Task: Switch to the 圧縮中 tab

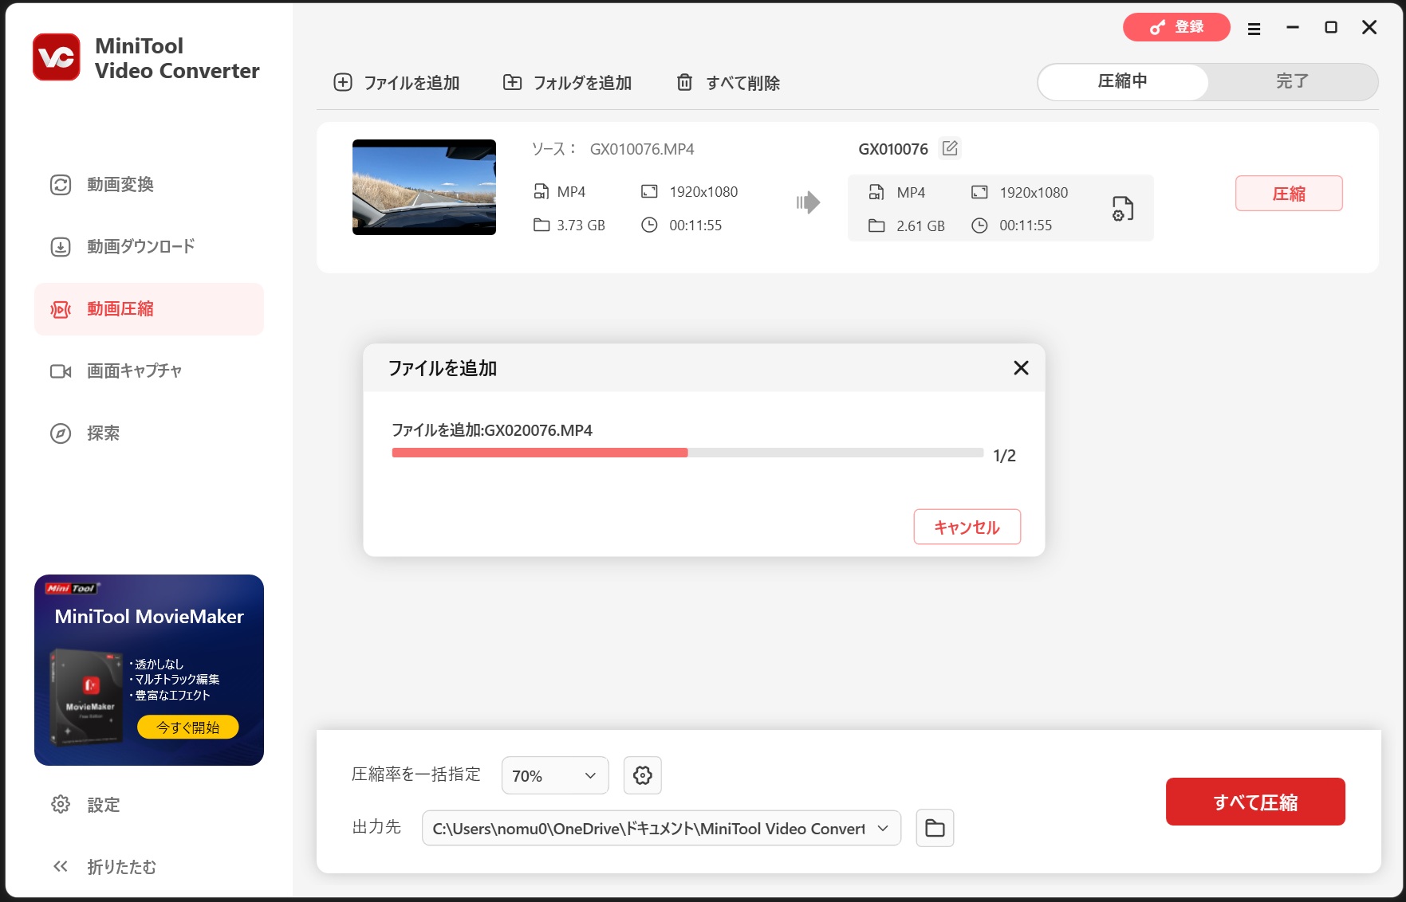Action: tap(1123, 81)
